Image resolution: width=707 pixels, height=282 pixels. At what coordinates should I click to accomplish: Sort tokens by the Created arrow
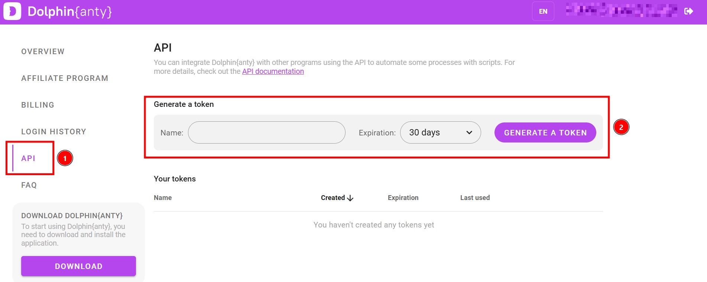(x=350, y=198)
